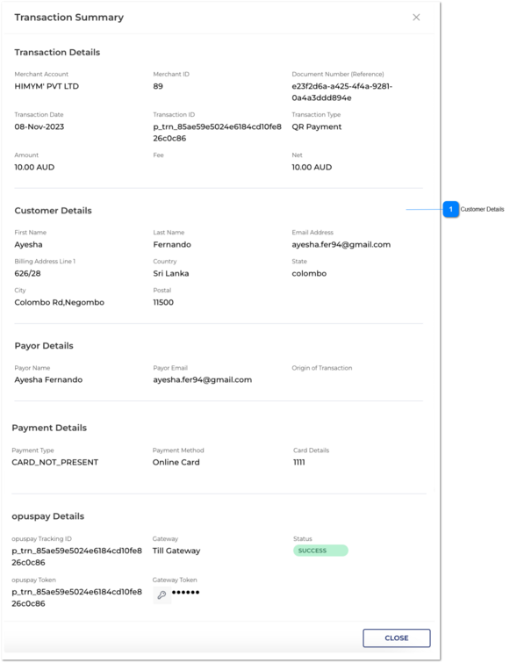This screenshot has height=663, width=510.
Task: Click the Merchant Account label
Action: click(x=41, y=74)
